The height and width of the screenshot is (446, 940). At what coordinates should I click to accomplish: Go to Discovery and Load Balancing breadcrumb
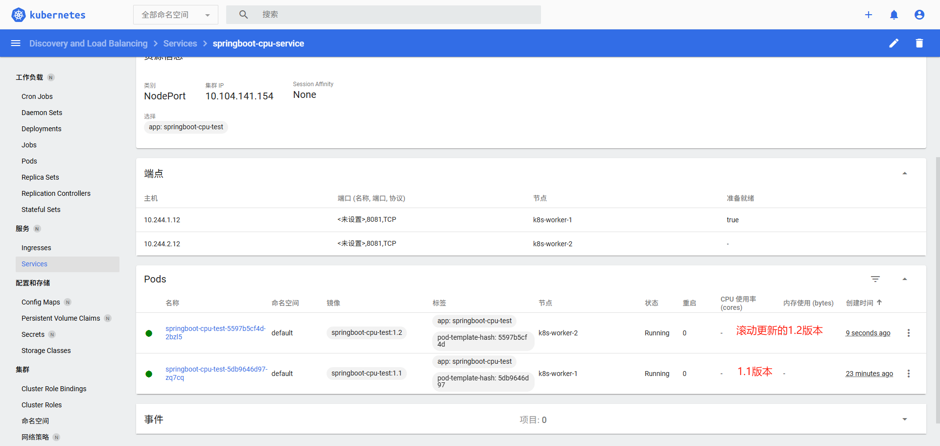click(x=88, y=44)
